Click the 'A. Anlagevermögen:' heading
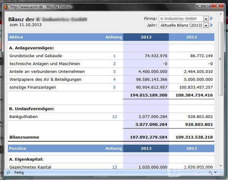 (32, 48)
